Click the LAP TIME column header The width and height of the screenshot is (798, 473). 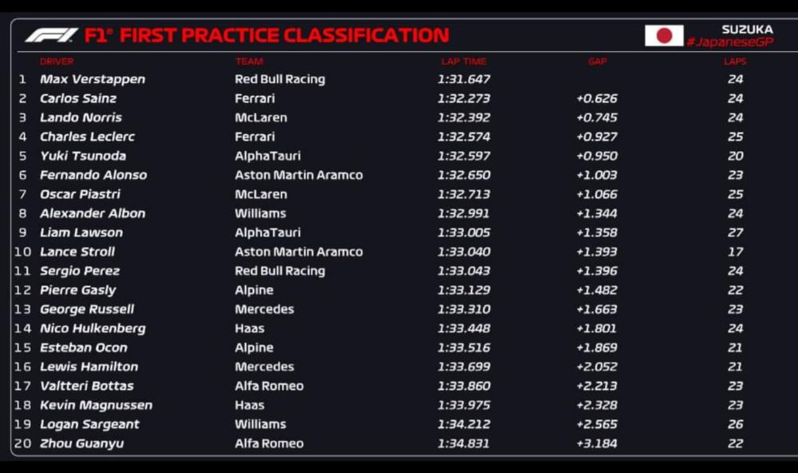click(x=463, y=62)
